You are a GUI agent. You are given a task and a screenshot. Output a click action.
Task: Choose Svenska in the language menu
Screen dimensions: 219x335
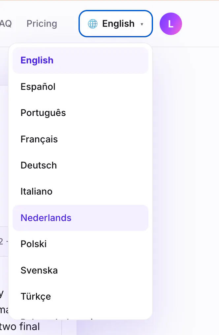pyautogui.click(x=80, y=271)
